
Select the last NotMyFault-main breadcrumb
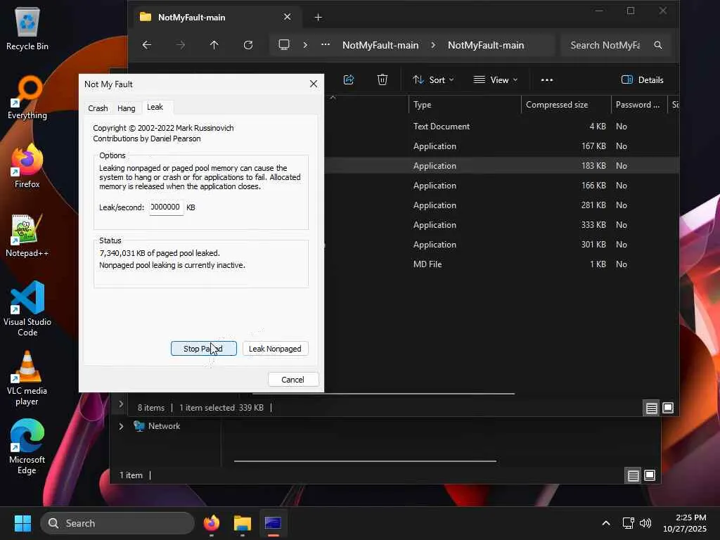pyautogui.click(x=486, y=45)
